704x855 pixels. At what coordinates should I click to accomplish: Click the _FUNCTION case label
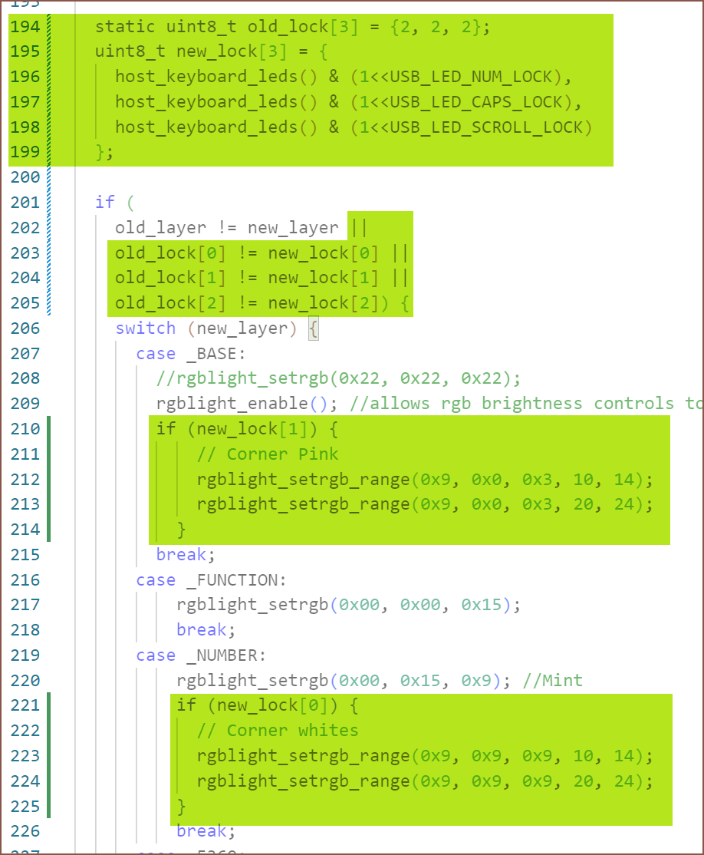[237, 580]
